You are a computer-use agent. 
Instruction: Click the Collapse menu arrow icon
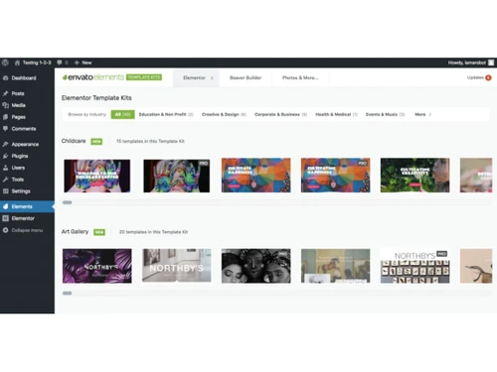[5, 230]
